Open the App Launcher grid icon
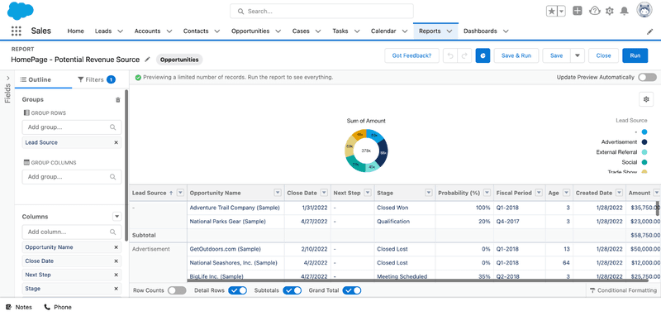This screenshot has width=661, height=316. 16,31
